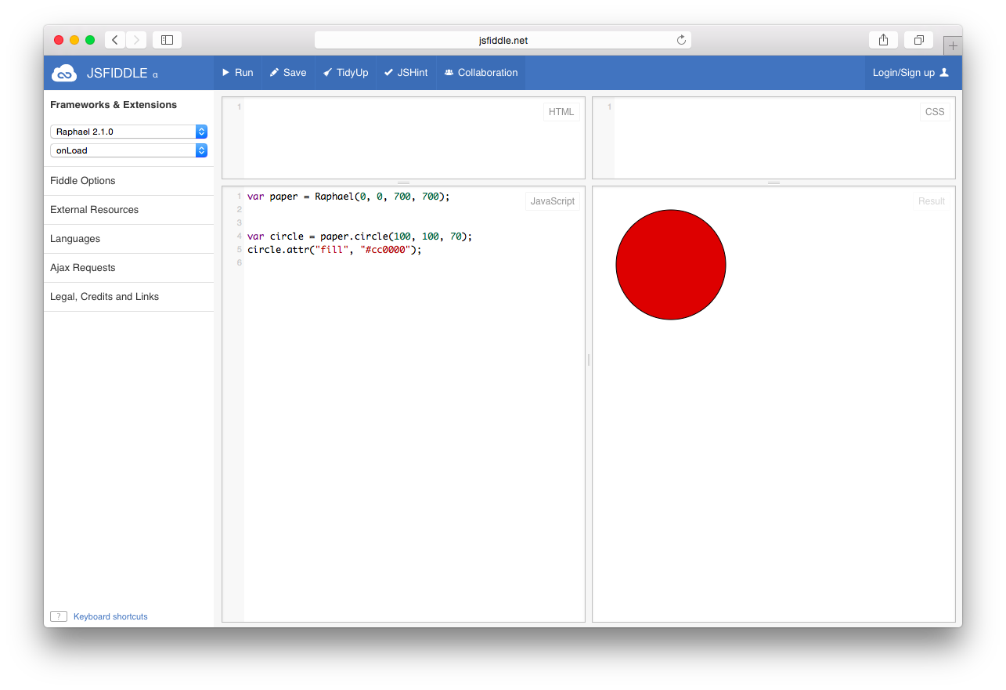This screenshot has height=690, width=1006.
Task: Expand the Languages section
Action: (128, 239)
